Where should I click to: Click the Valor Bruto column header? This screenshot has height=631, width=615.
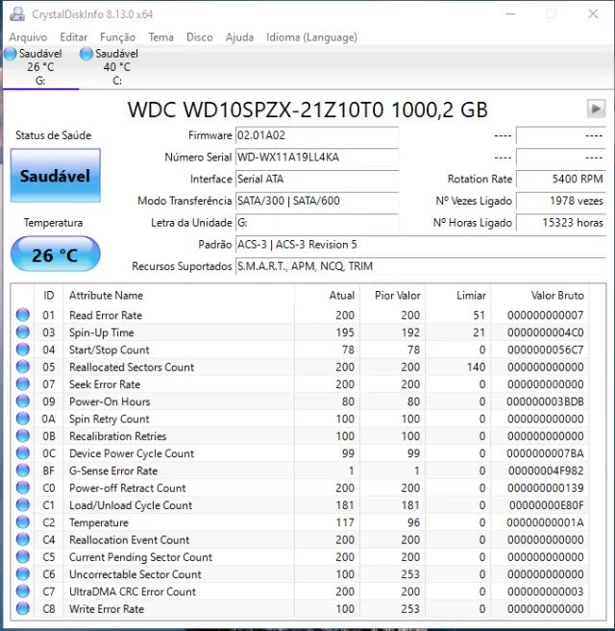pyautogui.click(x=539, y=296)
